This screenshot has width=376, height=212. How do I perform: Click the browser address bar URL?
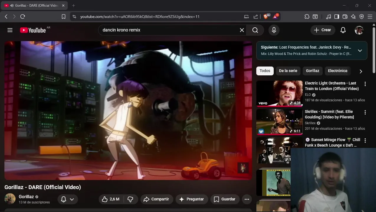coord(140,17)
